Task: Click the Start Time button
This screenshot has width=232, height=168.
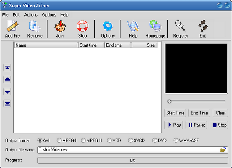Action: pyautogui.click(x=175, y=113)
